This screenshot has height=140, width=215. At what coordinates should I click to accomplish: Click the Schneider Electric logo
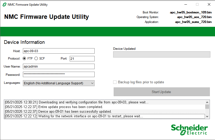point(189,130)
